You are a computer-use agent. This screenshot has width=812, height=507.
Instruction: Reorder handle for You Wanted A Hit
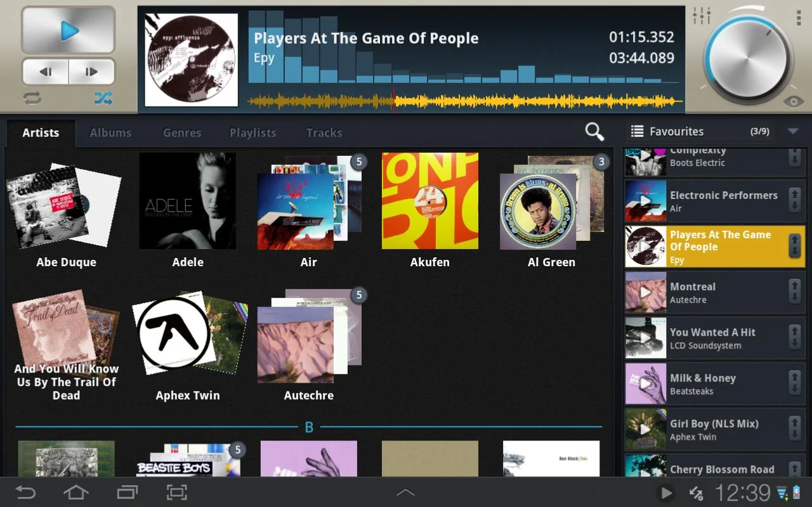794,338
